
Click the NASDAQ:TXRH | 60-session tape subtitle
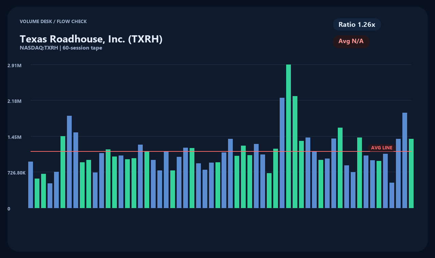tap(61, 48)
